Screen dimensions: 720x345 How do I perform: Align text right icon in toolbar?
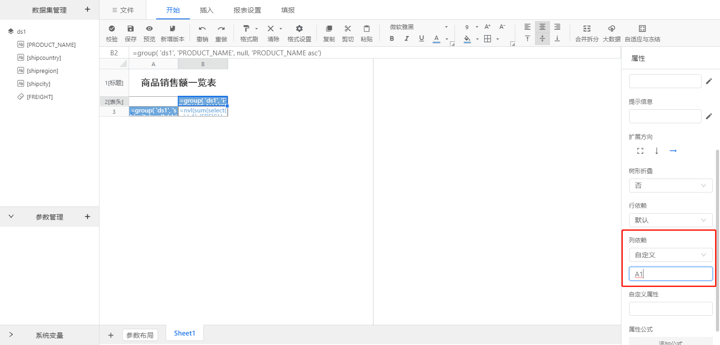[x=557, y=27]
